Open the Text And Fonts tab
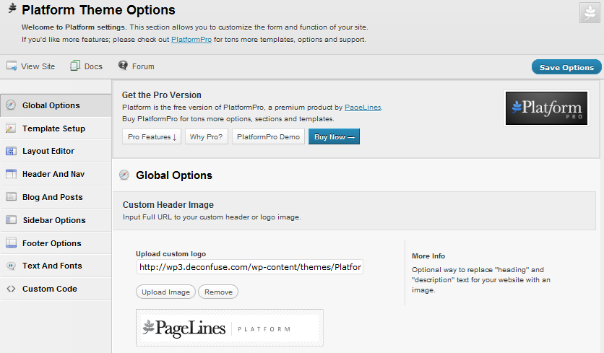Screen dimensions: 604x353 coord(56,266)
